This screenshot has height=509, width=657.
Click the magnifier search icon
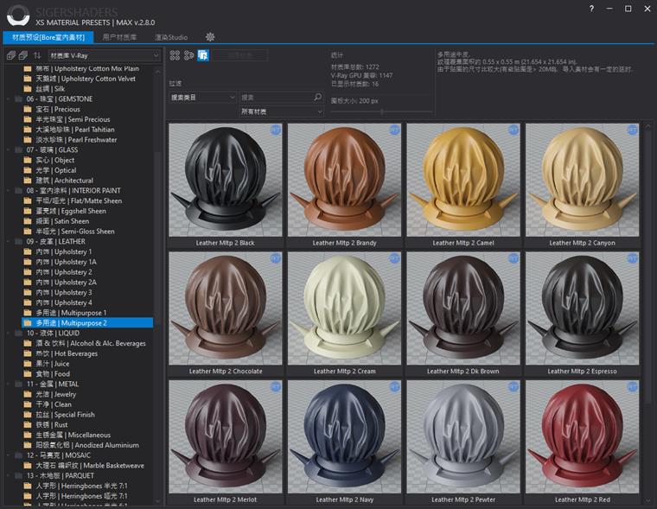click(317, 97)
